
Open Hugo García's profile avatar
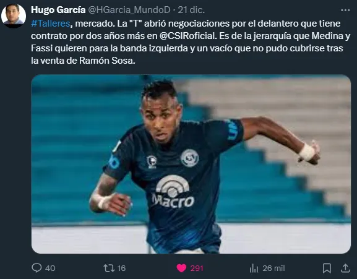[x=14, y=15]
